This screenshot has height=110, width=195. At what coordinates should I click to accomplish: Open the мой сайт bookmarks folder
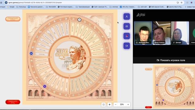coord(143,7)
